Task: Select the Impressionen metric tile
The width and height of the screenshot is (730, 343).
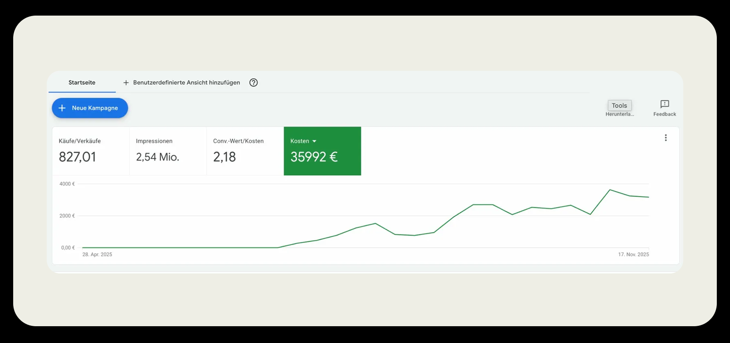Action: (168, 151)
